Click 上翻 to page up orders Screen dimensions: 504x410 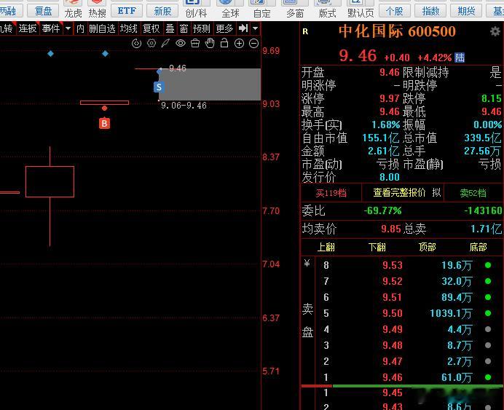(x=326, y=247)
